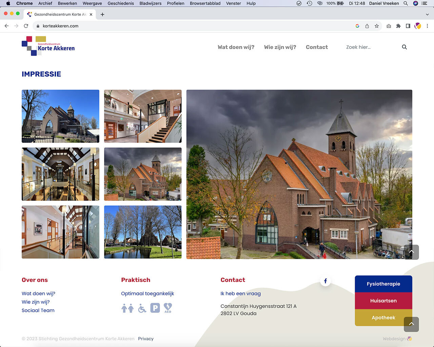
Task: Select thumbnail of atrium with dark beams
Action: [x=60, y=174]
